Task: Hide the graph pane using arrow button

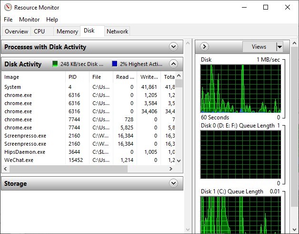Action: [x=205, y=47]
